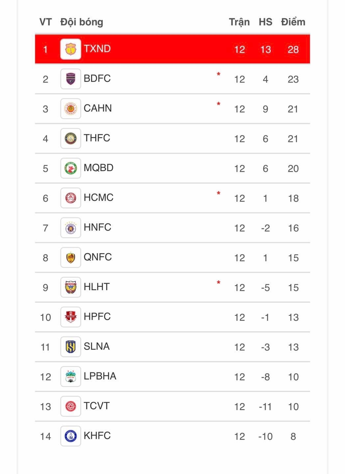Click the SLNA team logo
345x474 pixels.
tap(70, 347)
